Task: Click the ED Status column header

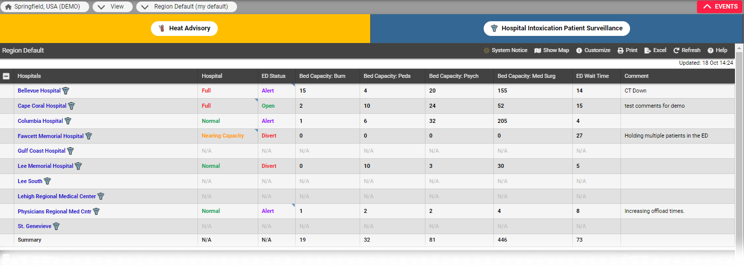Action: tap(273, 76)
